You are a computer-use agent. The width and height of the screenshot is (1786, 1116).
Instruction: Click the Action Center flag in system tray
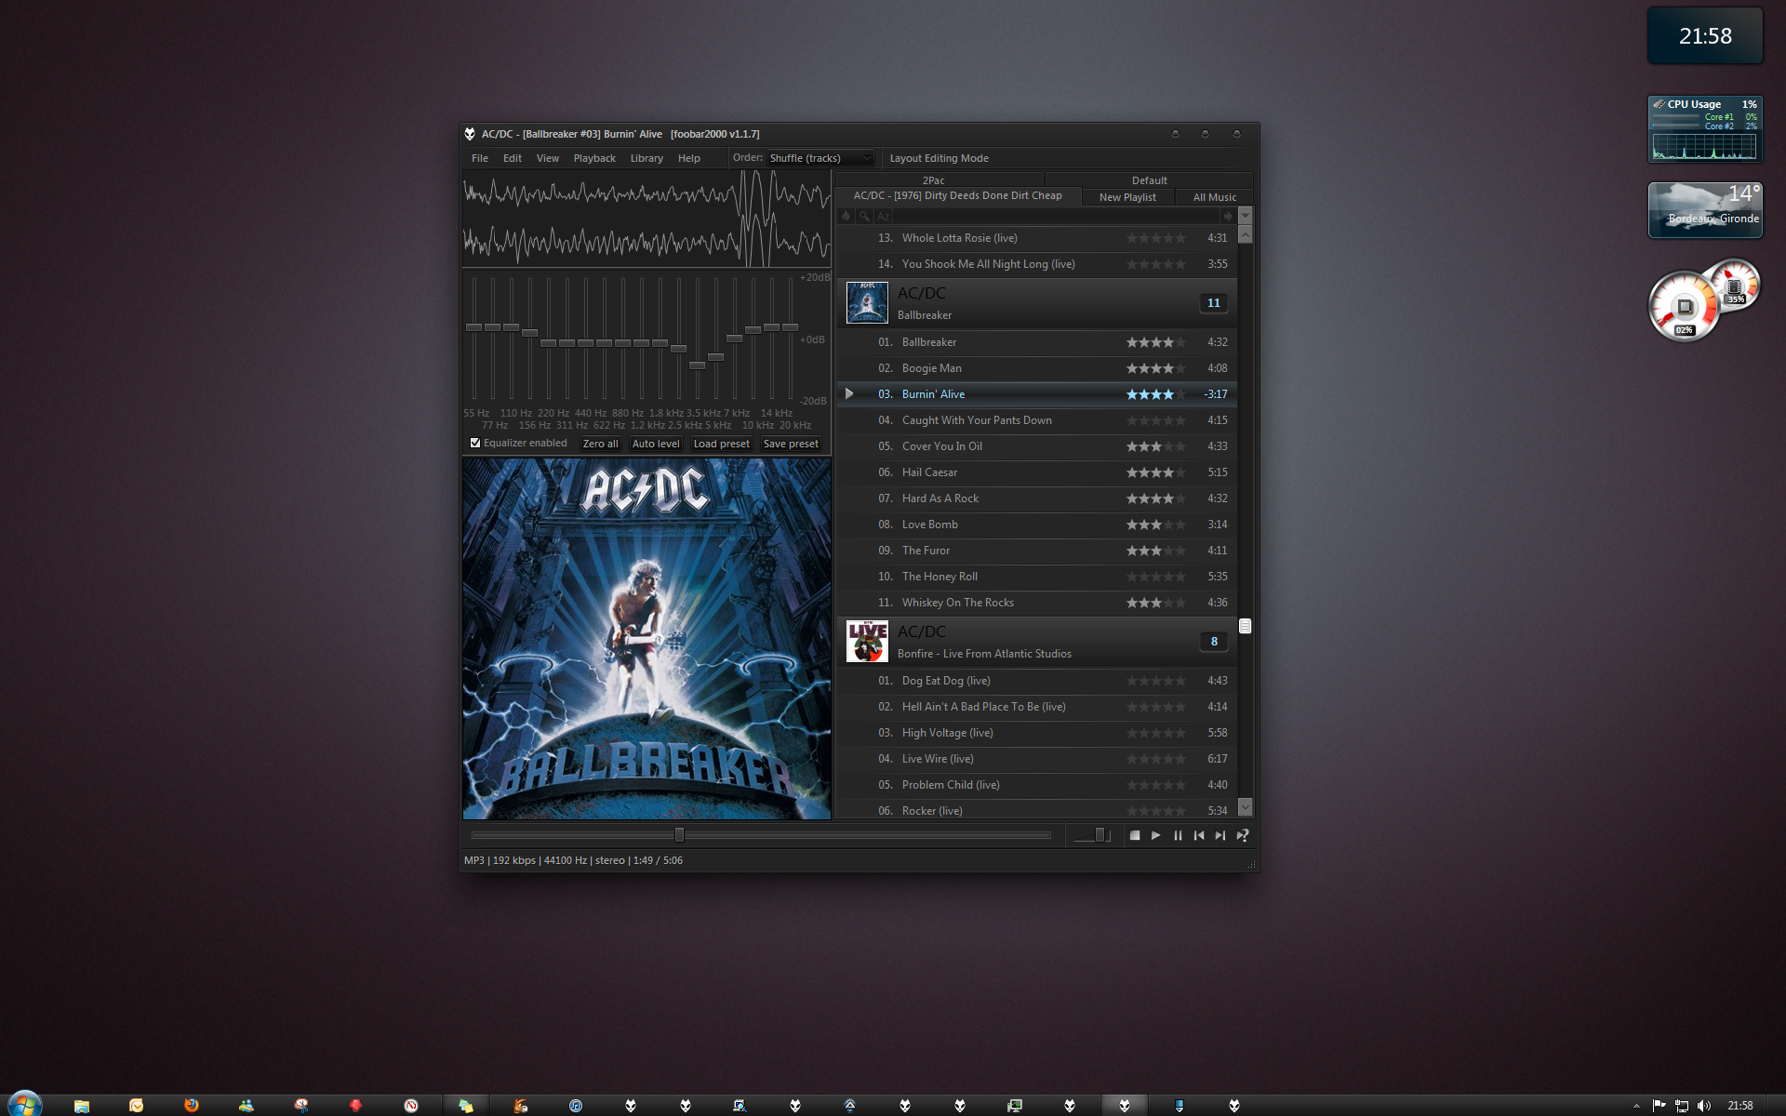(1659, 1106)
